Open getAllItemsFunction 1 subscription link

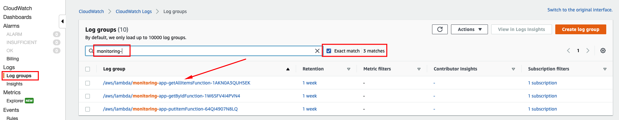coord(542,83)
